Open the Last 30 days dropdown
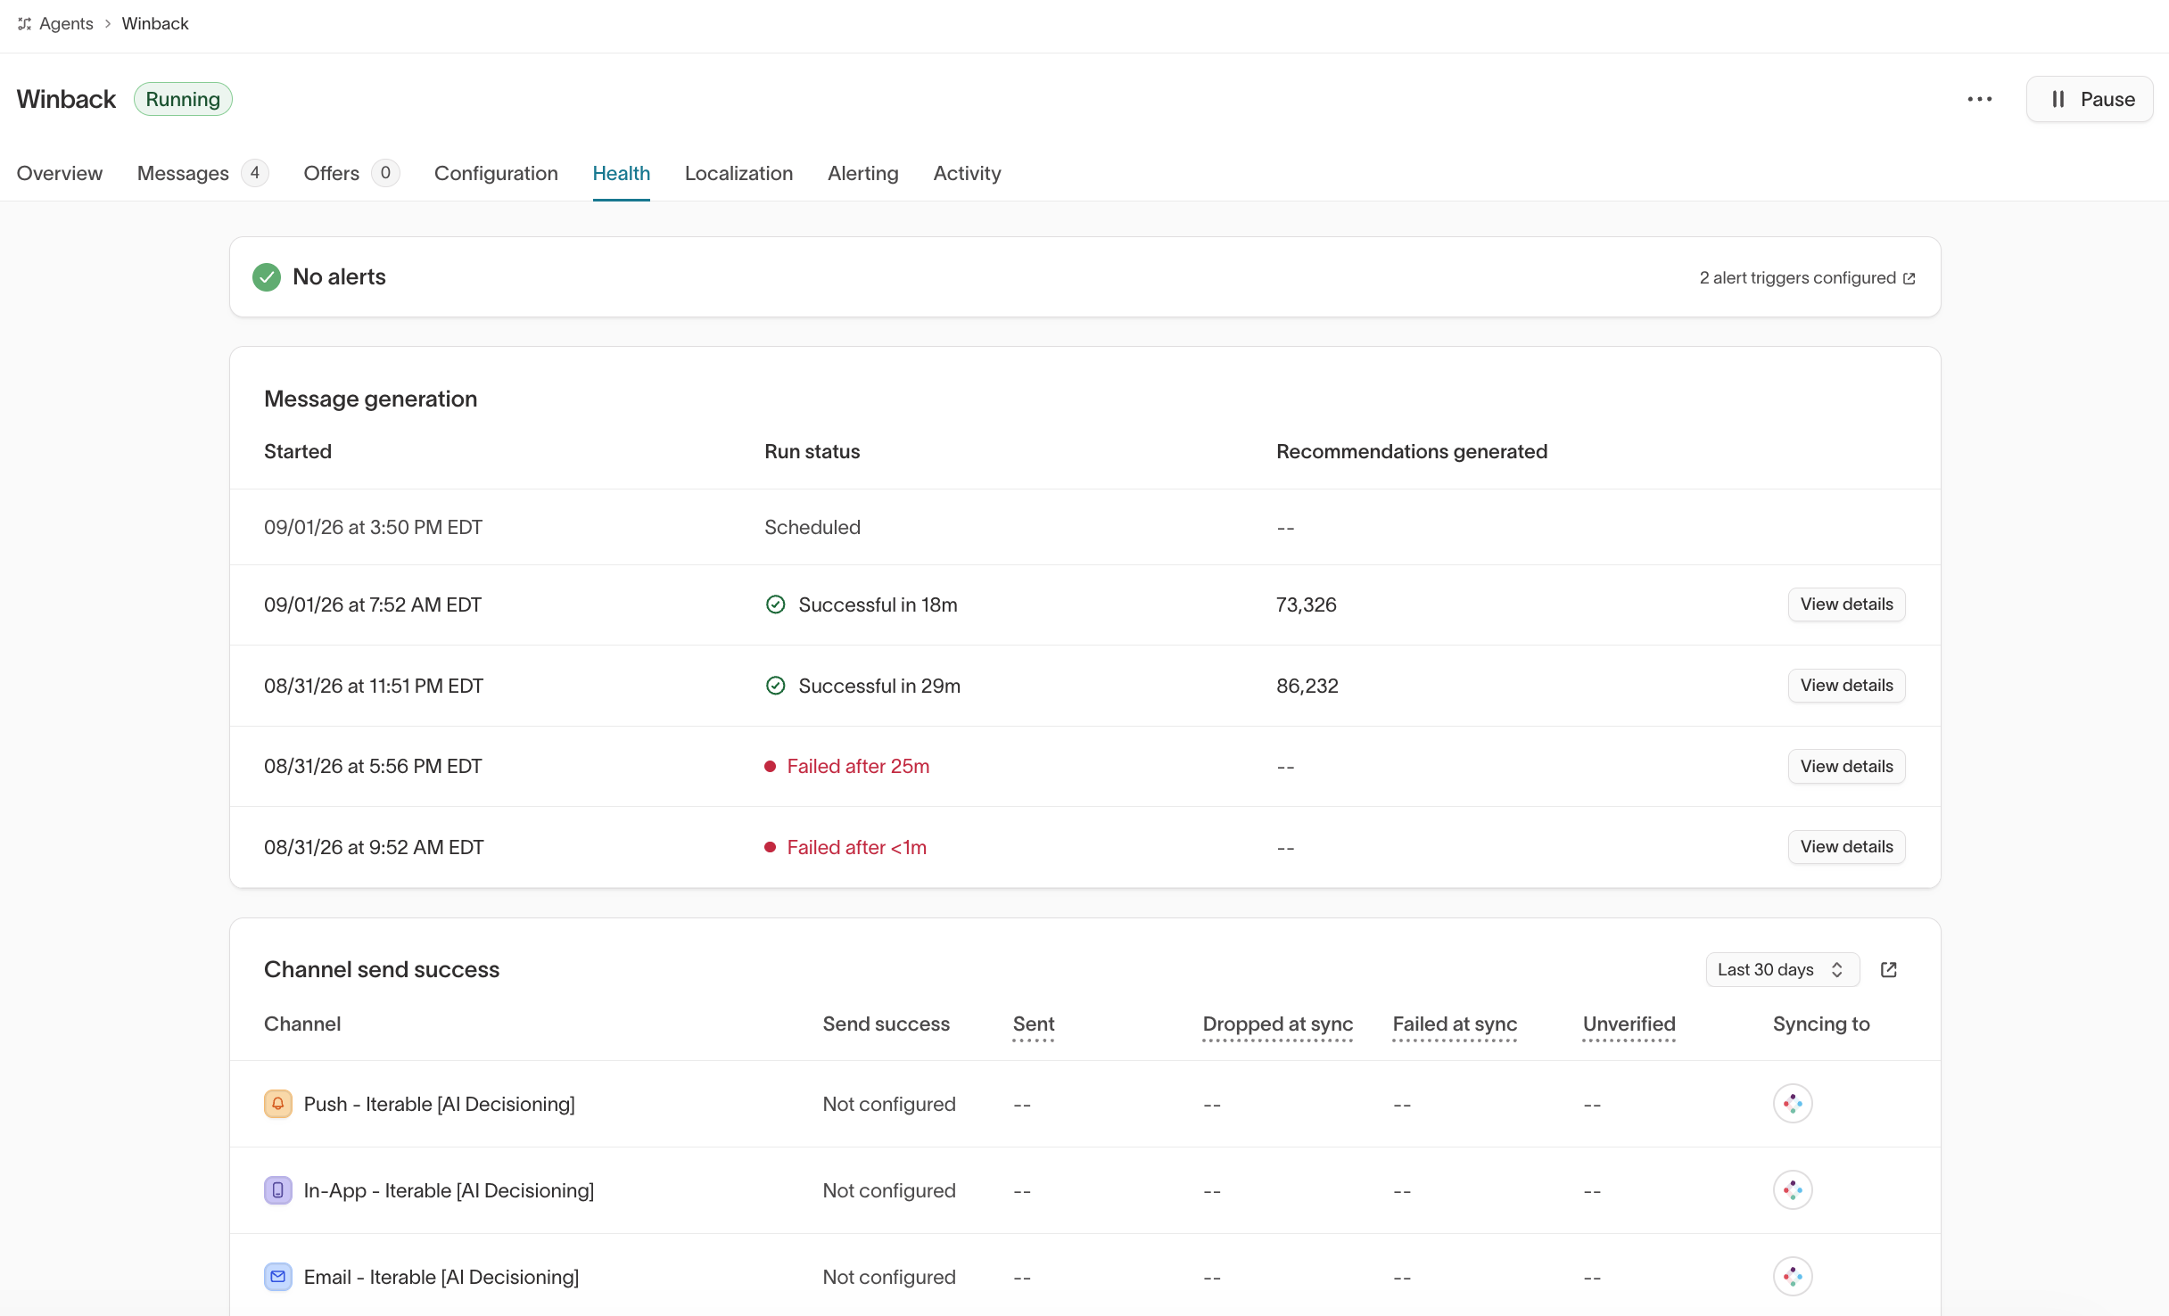 pos(1782,970)
